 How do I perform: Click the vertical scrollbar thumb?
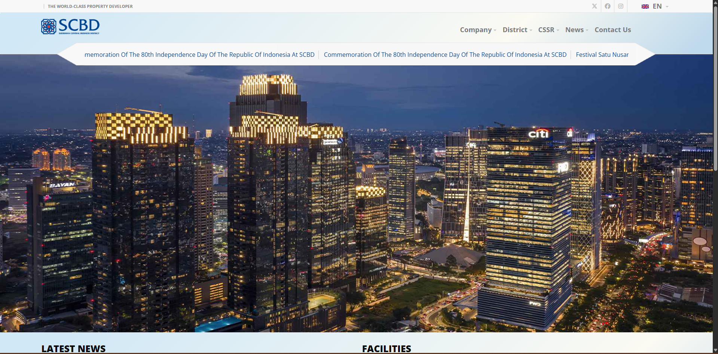(715, 86)
